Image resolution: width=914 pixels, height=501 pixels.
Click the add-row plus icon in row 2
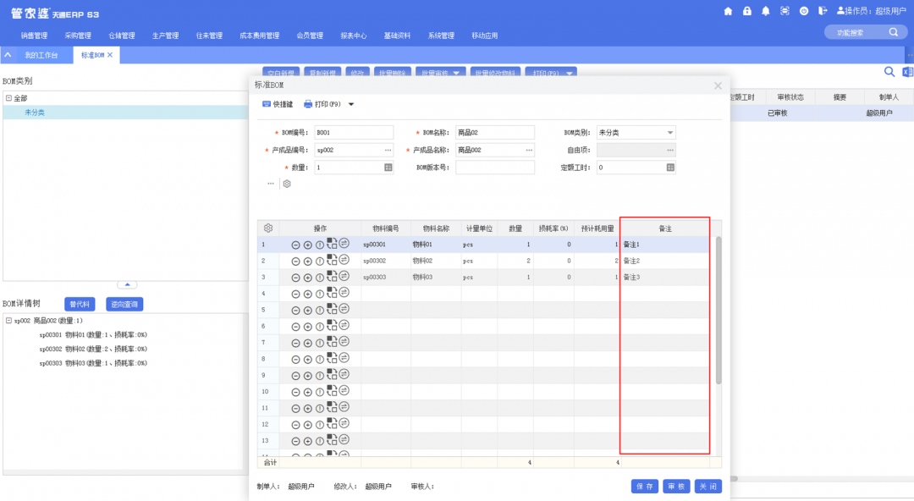pyautogui.click(x=307, y=262)
